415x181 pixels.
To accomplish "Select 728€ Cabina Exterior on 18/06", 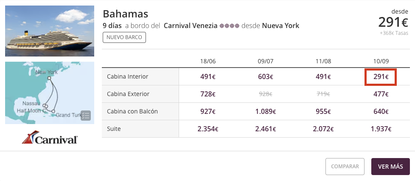I will 208,94.
